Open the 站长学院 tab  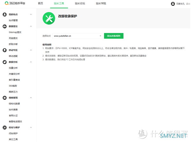tap(101, 4)
